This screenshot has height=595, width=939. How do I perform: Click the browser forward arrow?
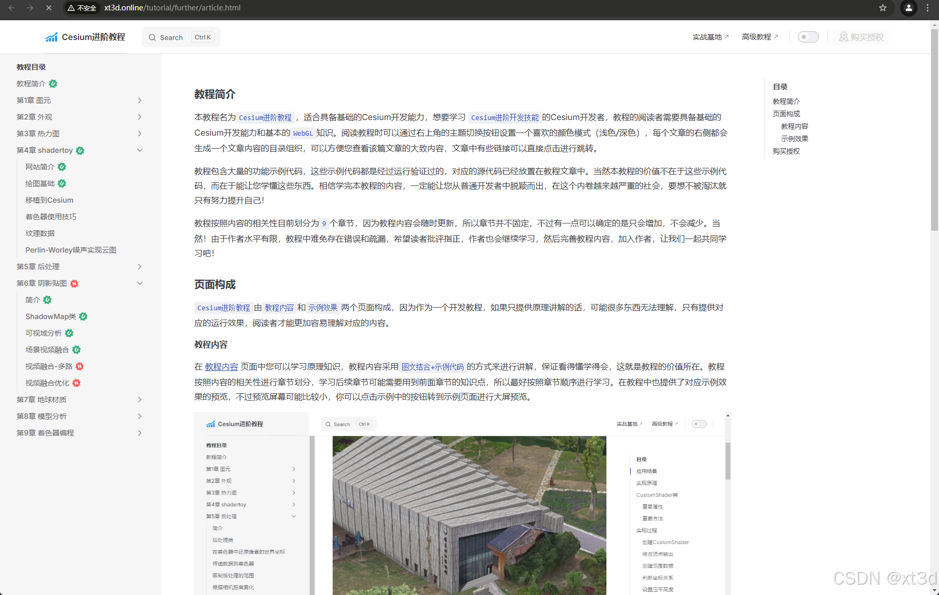pos(30,8)
